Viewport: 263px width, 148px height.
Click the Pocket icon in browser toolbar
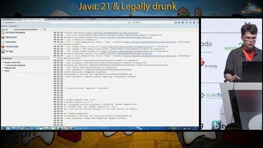click(183, 23)
